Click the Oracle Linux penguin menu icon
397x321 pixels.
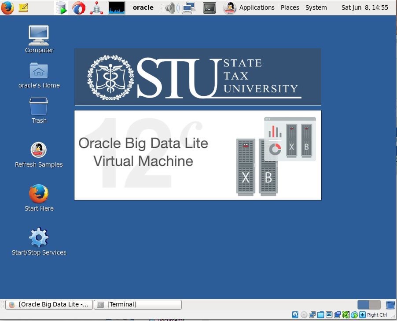(x=230, y=7)
